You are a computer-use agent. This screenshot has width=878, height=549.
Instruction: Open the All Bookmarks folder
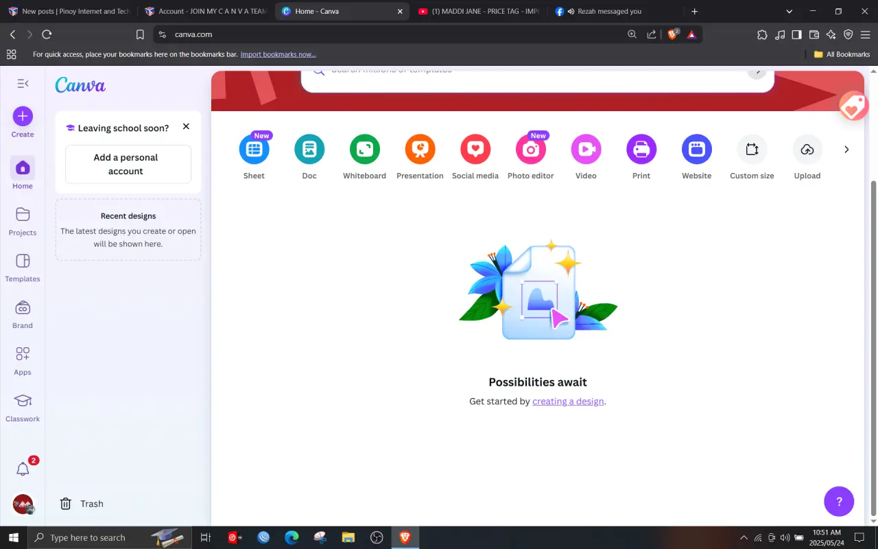pyautogui.click(x=842, y=54)
